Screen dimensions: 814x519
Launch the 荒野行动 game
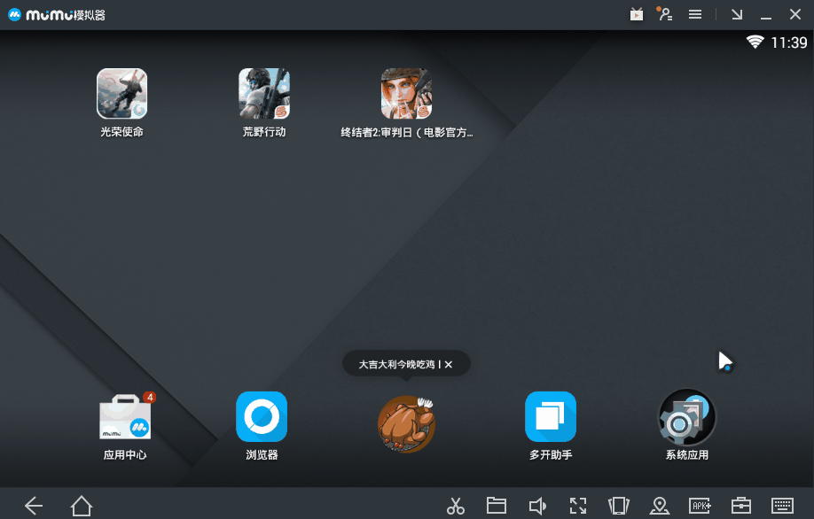(264, 94)
